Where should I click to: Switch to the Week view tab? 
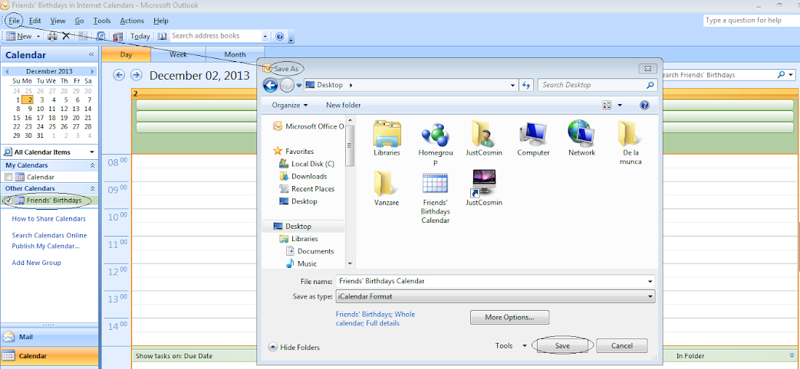(x=178, y=54)
